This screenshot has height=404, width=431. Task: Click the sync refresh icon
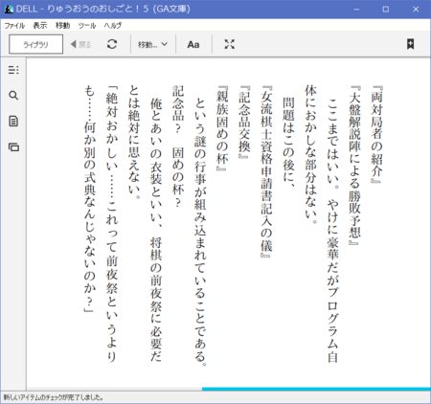[112, 44]
